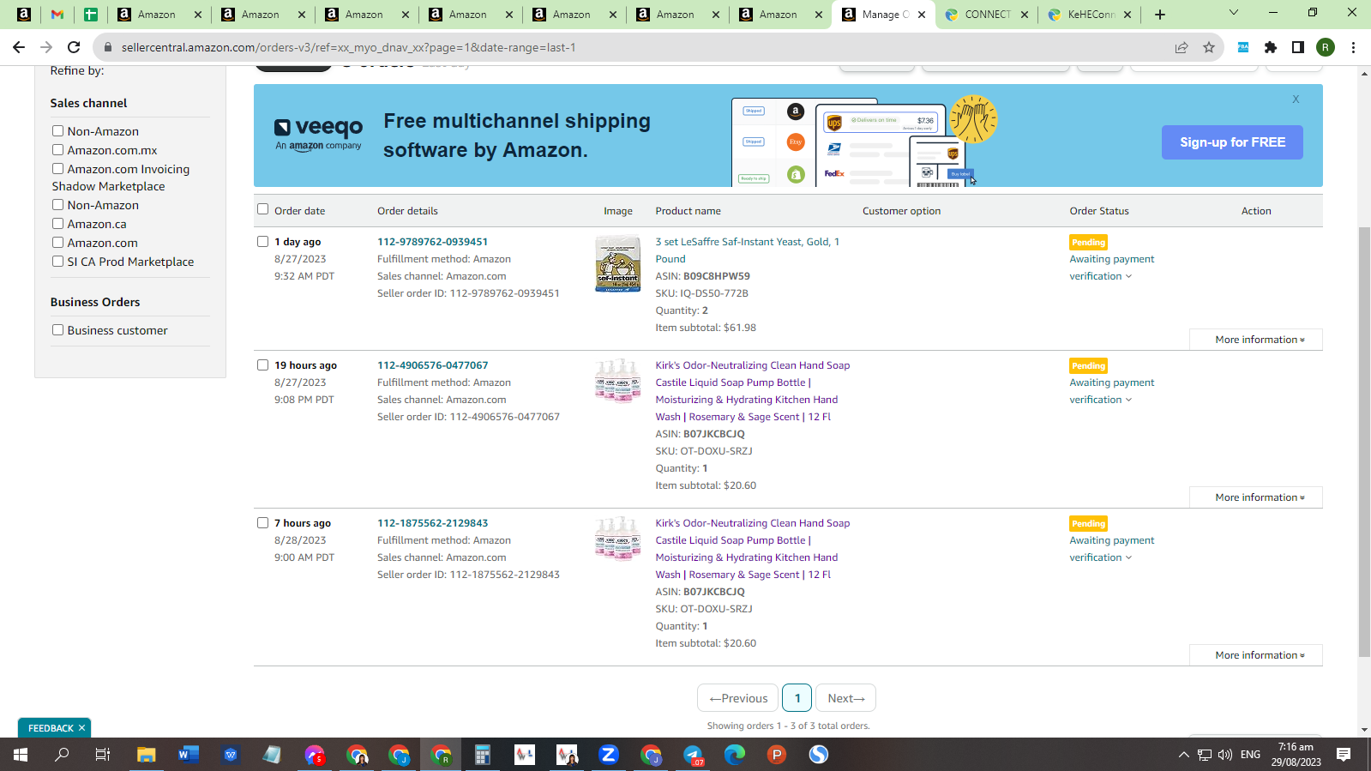Screen dimensions: 1371x771
Task: Open Zoom from the taskbar
Action: pos(609,755)
